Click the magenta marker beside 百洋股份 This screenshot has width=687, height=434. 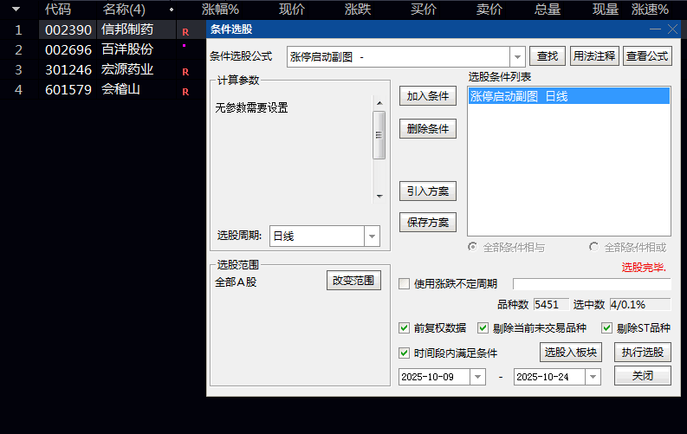(184, 45)
